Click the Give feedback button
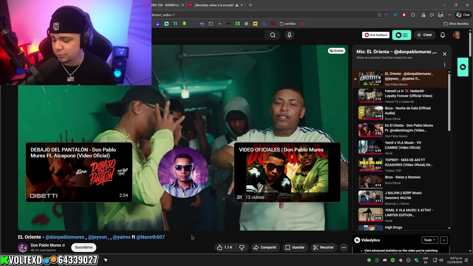The image size is (473, 266). point(376,35)
